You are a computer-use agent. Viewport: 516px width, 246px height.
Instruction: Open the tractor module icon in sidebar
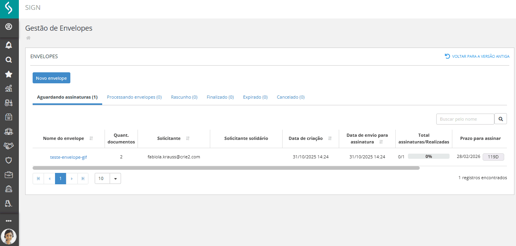tap(9, 103)
